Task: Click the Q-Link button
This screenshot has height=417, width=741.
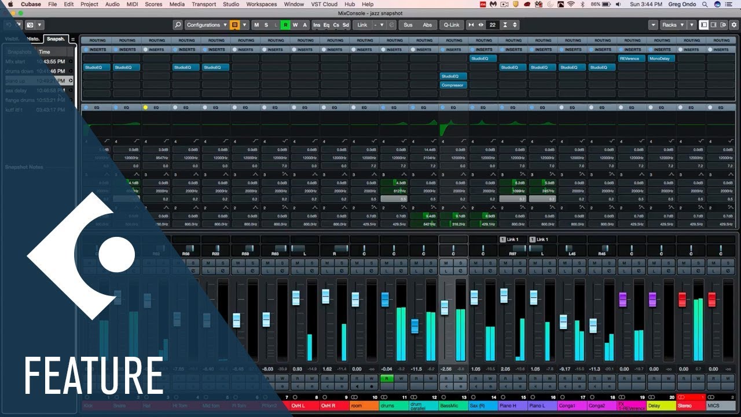Action: [x=451, y=25]
